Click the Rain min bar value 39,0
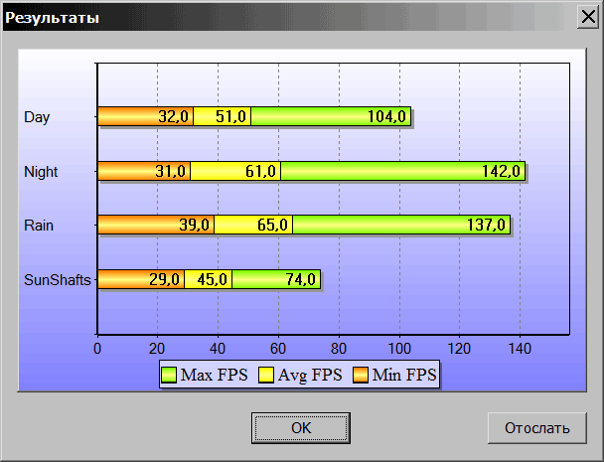604x462 pixels. click(x=194, y=226)
